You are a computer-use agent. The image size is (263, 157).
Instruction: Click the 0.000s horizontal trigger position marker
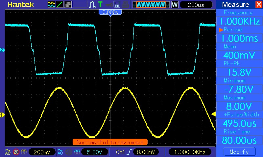pyautogui.click(x=110, y=12)
